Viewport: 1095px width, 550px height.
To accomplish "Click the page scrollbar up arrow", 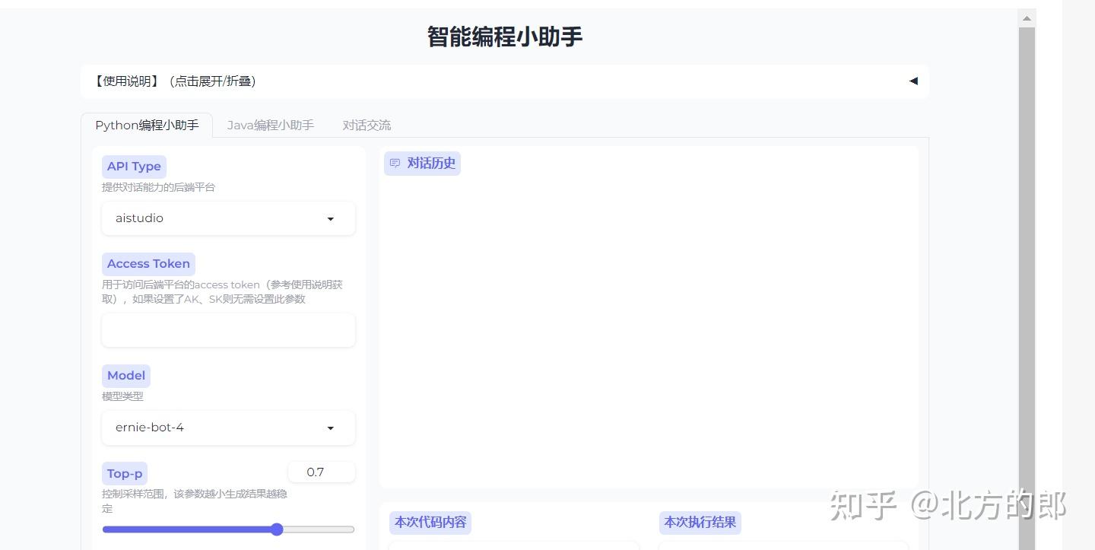I will 1027,18.
